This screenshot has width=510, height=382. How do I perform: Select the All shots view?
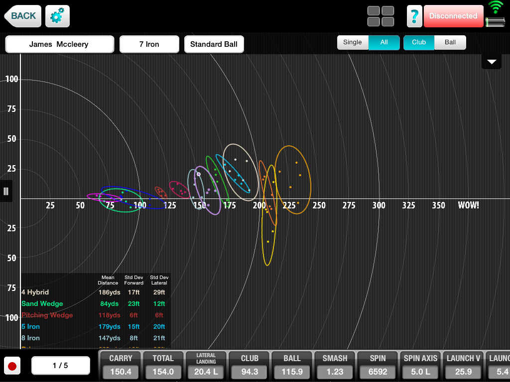[x=384, y=43]
